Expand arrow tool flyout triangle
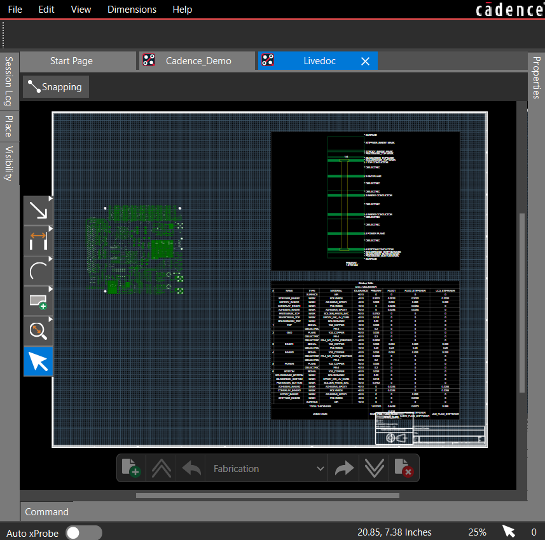 point(50,199)
